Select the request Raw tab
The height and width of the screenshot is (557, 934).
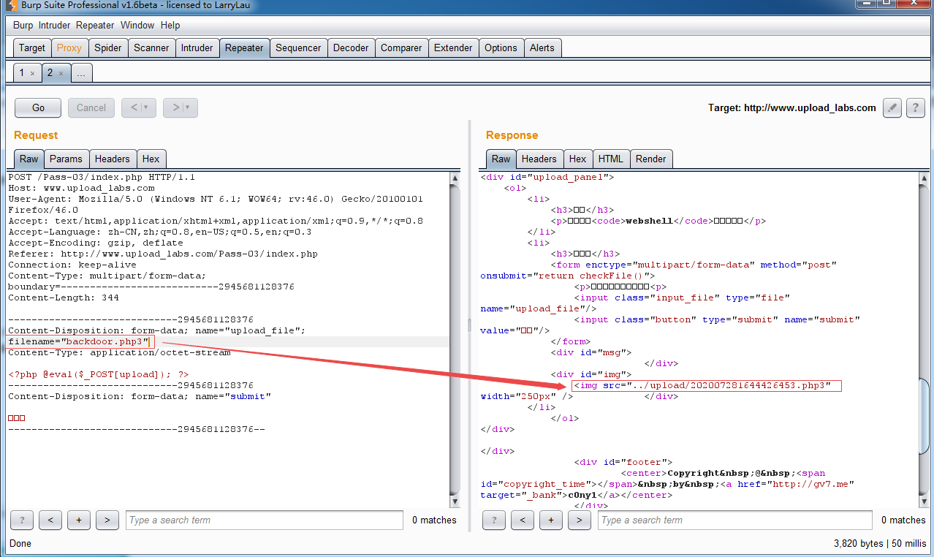(x=29, y=159)
